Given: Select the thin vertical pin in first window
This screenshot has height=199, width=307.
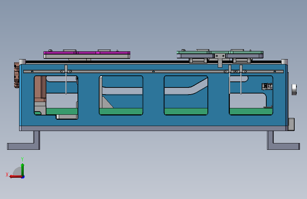Looking at the screenshot, I should click(66, 83).
